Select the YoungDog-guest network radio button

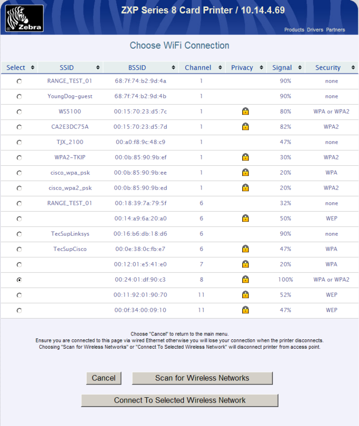[x=19, y=96]
